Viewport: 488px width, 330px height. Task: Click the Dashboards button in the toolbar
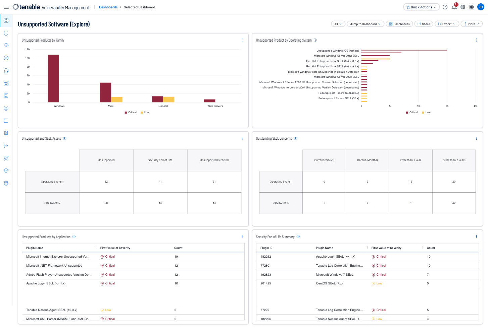click(x=399, y=24)
